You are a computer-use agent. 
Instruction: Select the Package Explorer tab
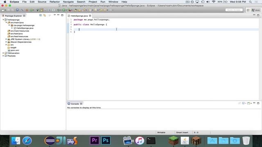point(14,16)
